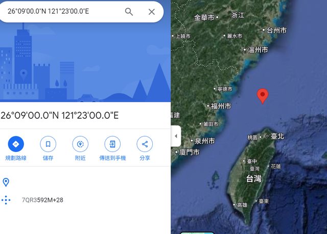Clear the search with the X icon
The image size is (327, 234).
pos(152,12)
